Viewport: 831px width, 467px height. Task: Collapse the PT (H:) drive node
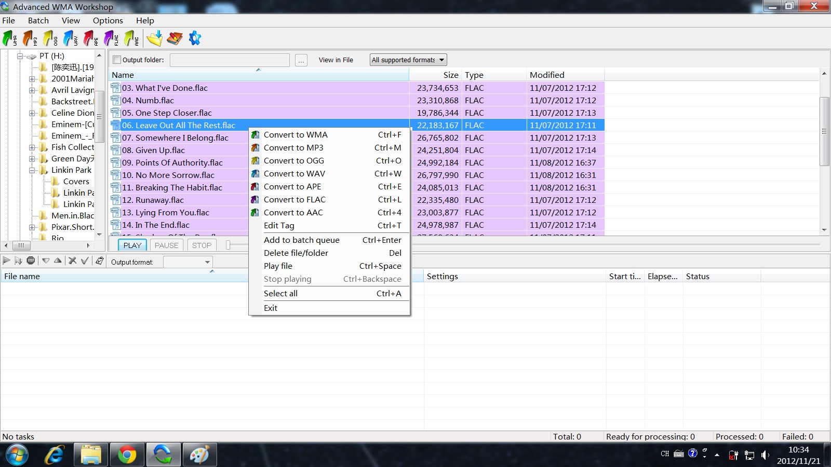coord(20,56)
